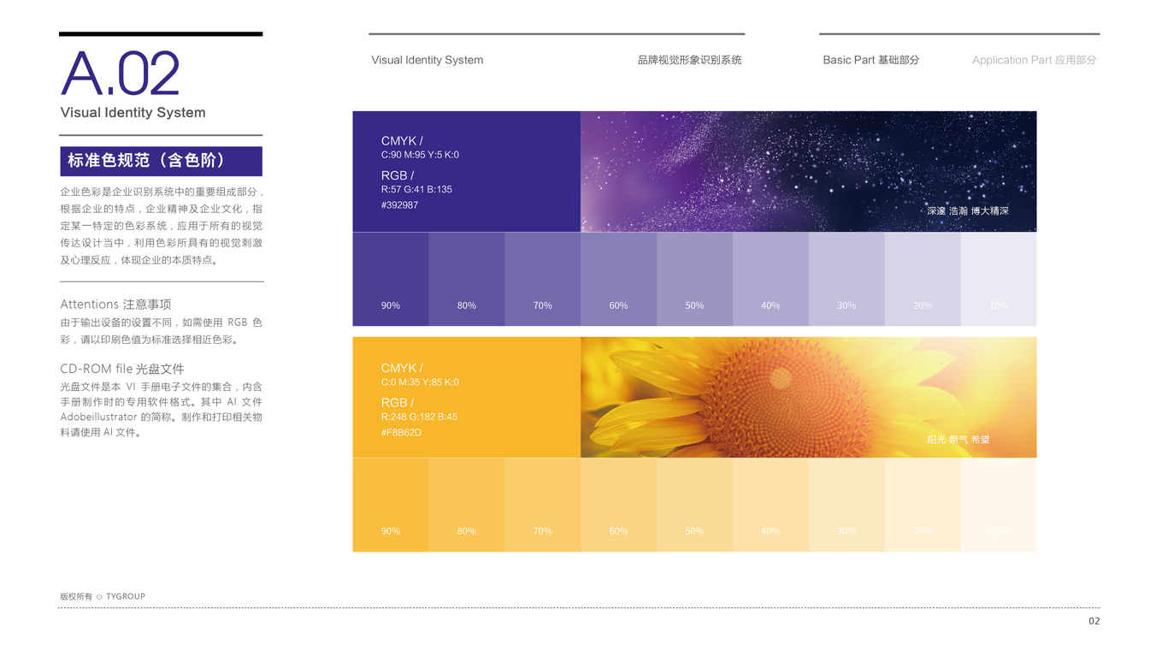Click the purple 90% tint swatch
This screenshot has width=1168, height=657.
coord(391,279)
